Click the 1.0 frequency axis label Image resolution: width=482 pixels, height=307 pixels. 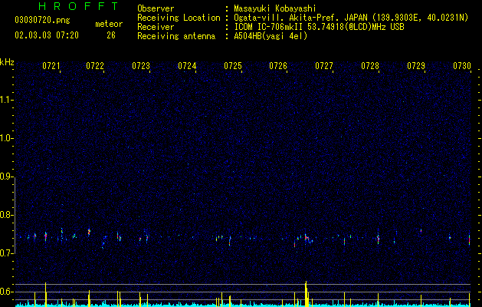[6, 138]
